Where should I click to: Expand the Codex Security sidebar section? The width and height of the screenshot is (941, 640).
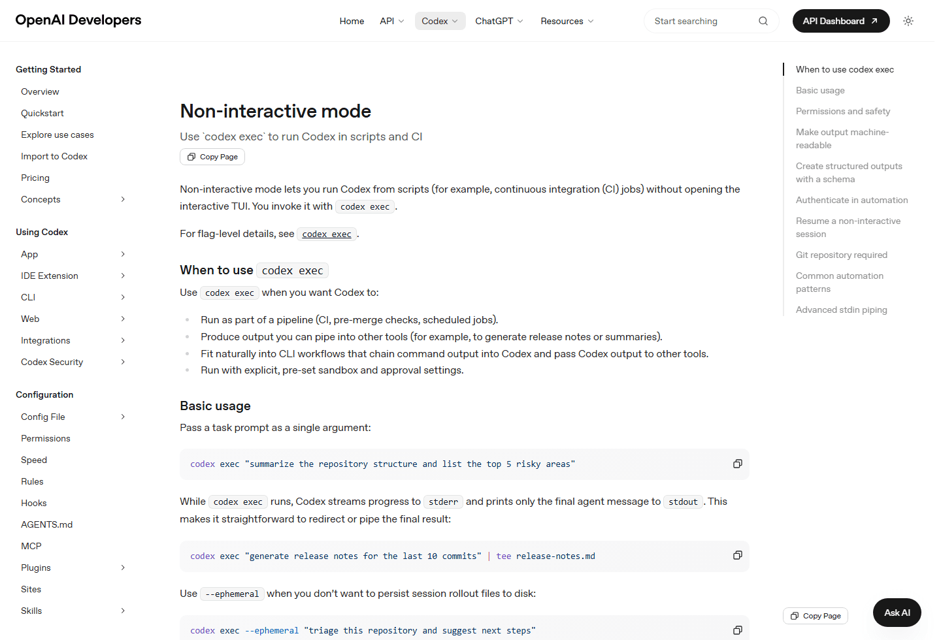coord(123,362)
